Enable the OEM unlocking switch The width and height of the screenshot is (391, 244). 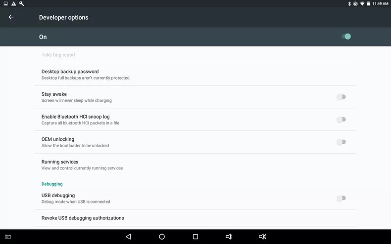tap(341, 142)
